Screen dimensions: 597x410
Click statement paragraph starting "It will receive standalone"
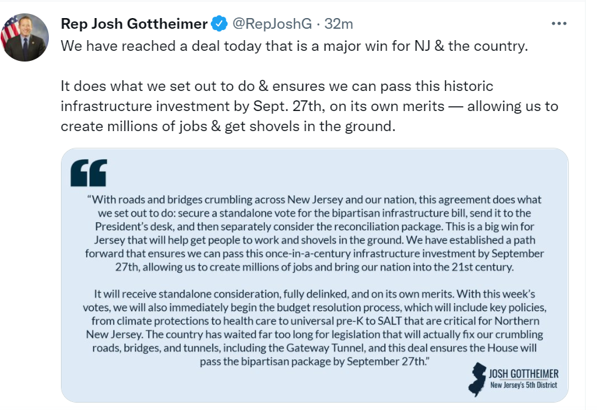[x=315, y=328]
